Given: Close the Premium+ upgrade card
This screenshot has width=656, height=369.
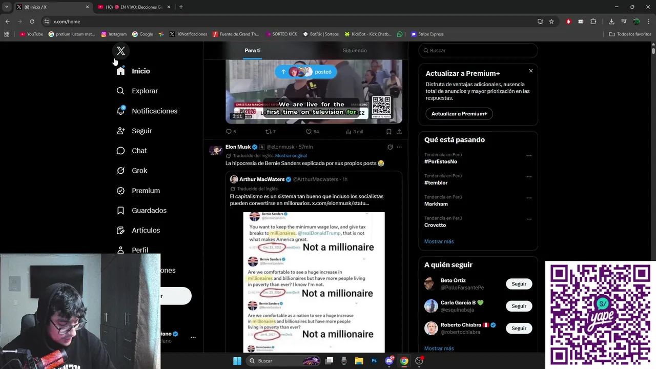Looking at the screenshot, I should point(531,71).
